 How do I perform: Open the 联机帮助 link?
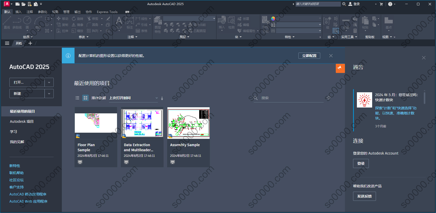click(x=17, y=173)
